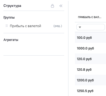Collapse the Структура panel with double chevron
Viewport: 106px width, 96px height.
pos(61,6)
